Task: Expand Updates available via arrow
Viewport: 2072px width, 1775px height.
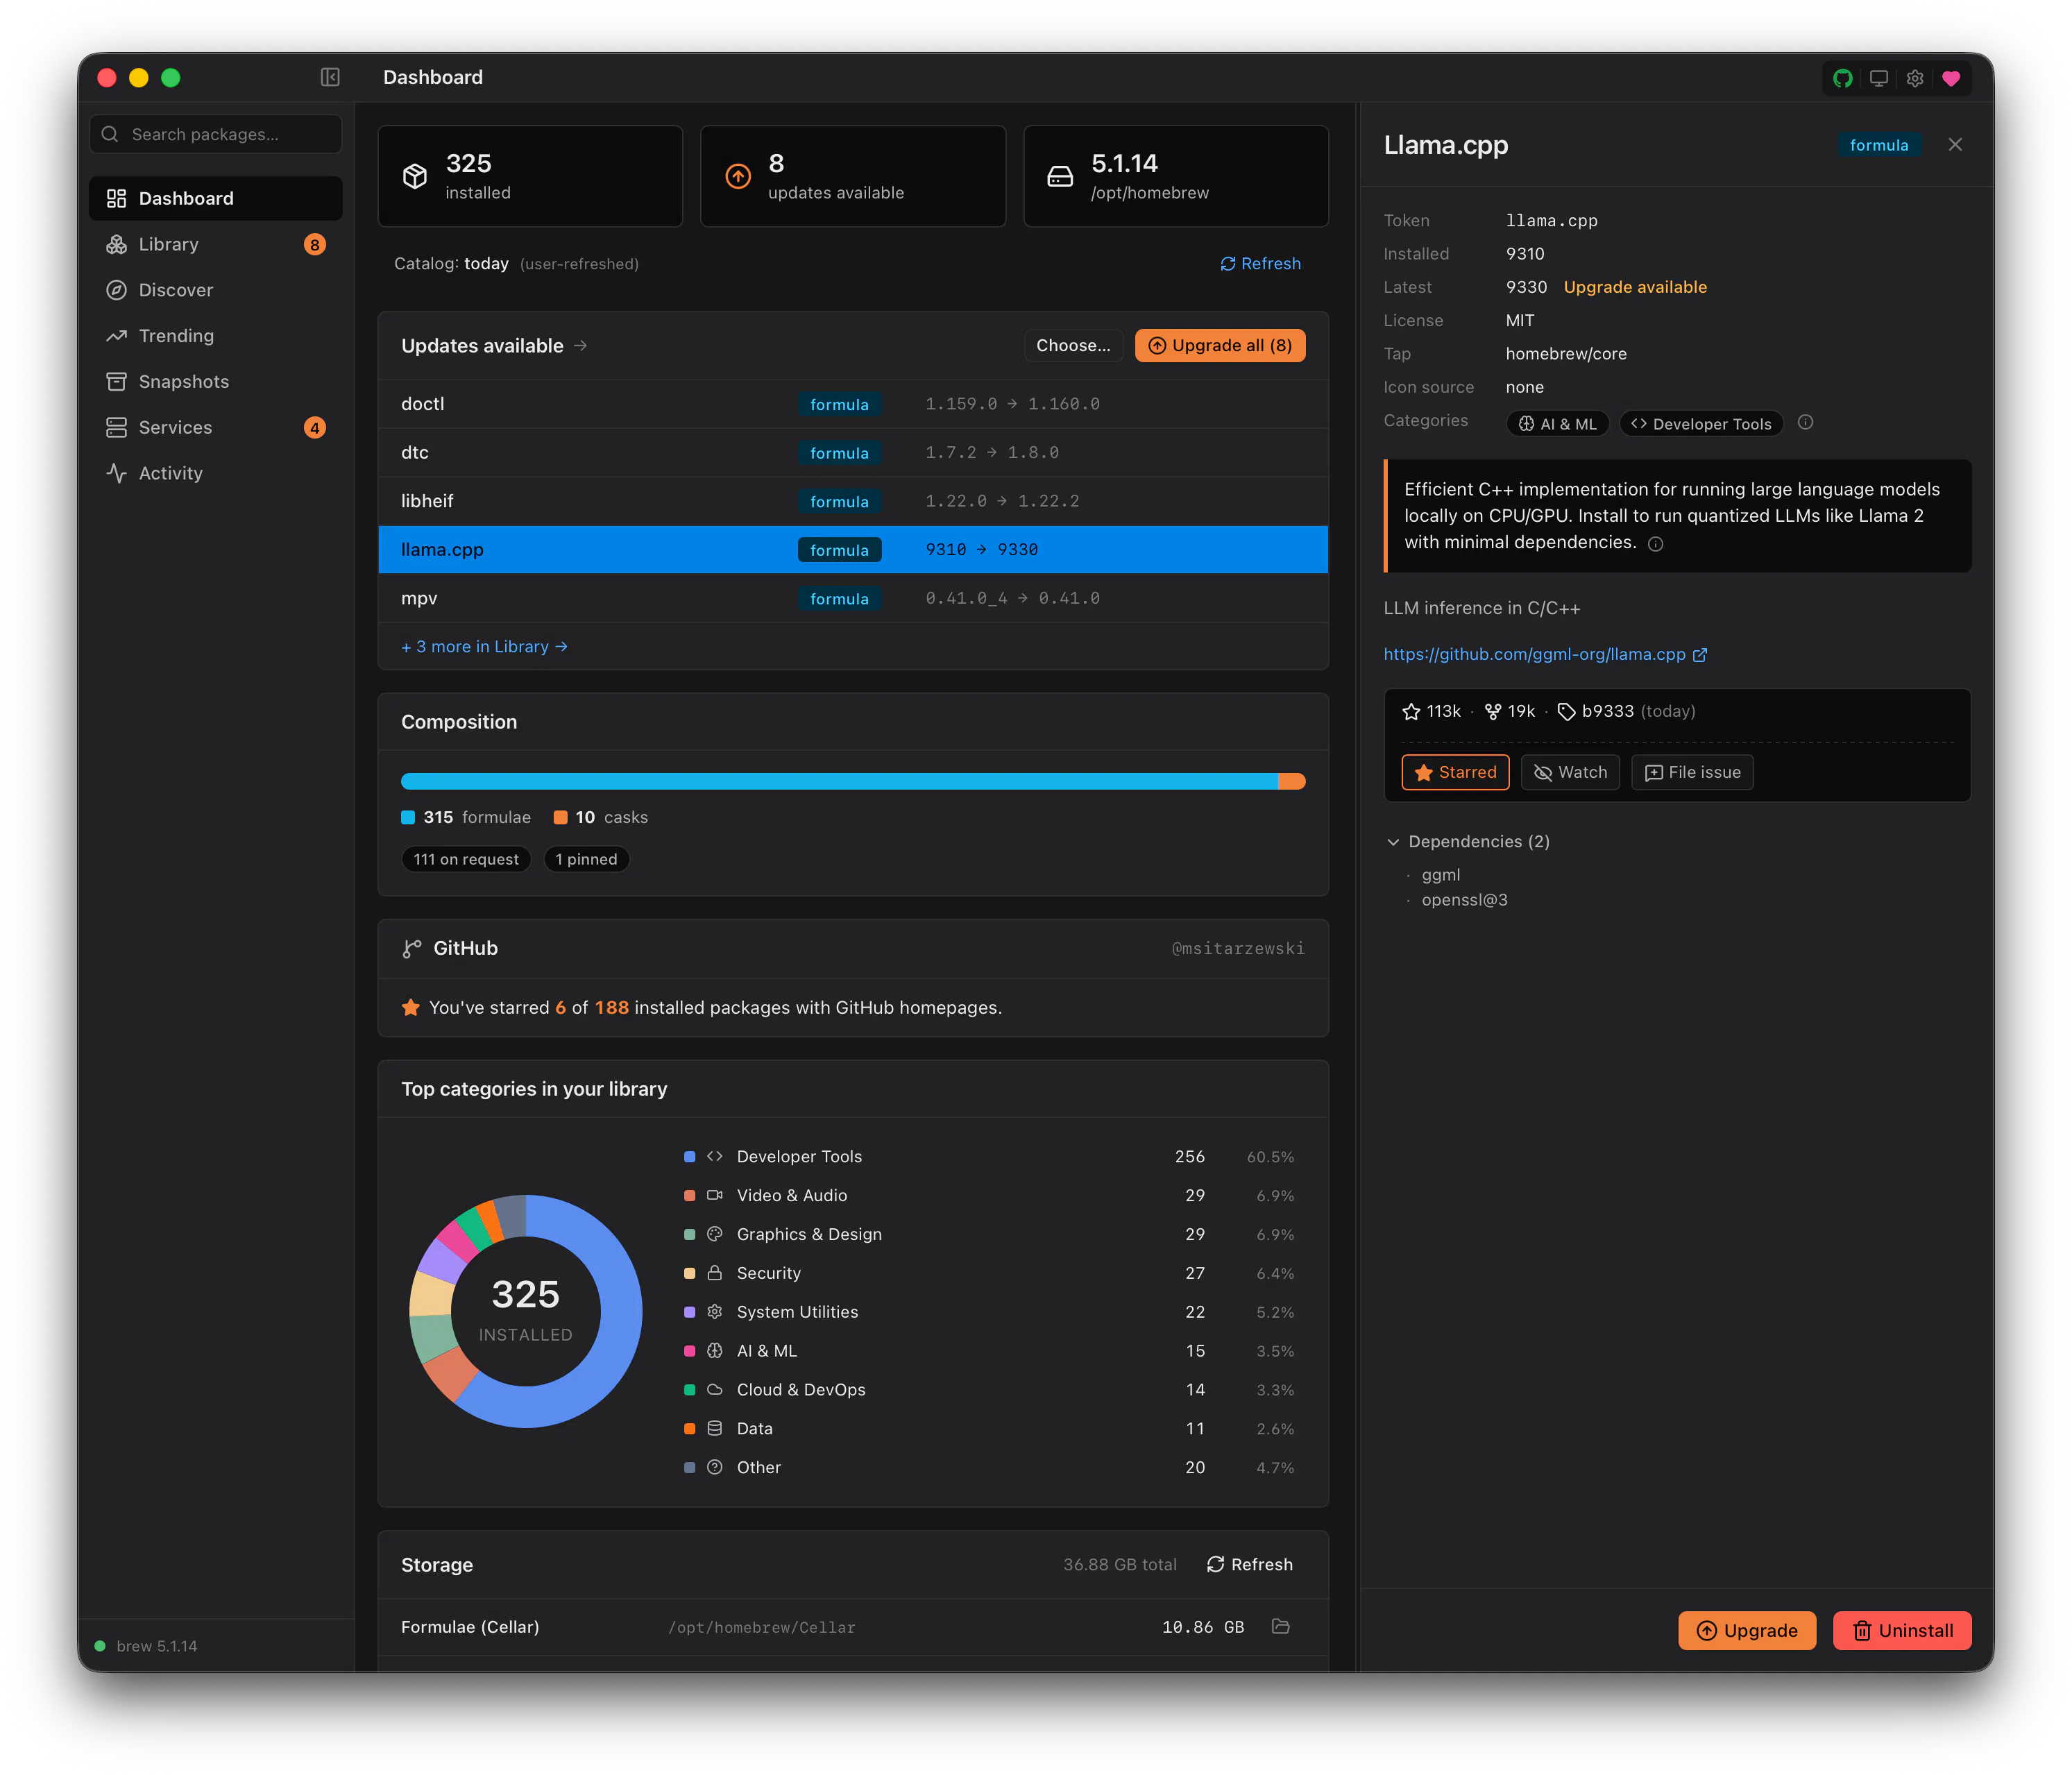Action: (580, 345)
